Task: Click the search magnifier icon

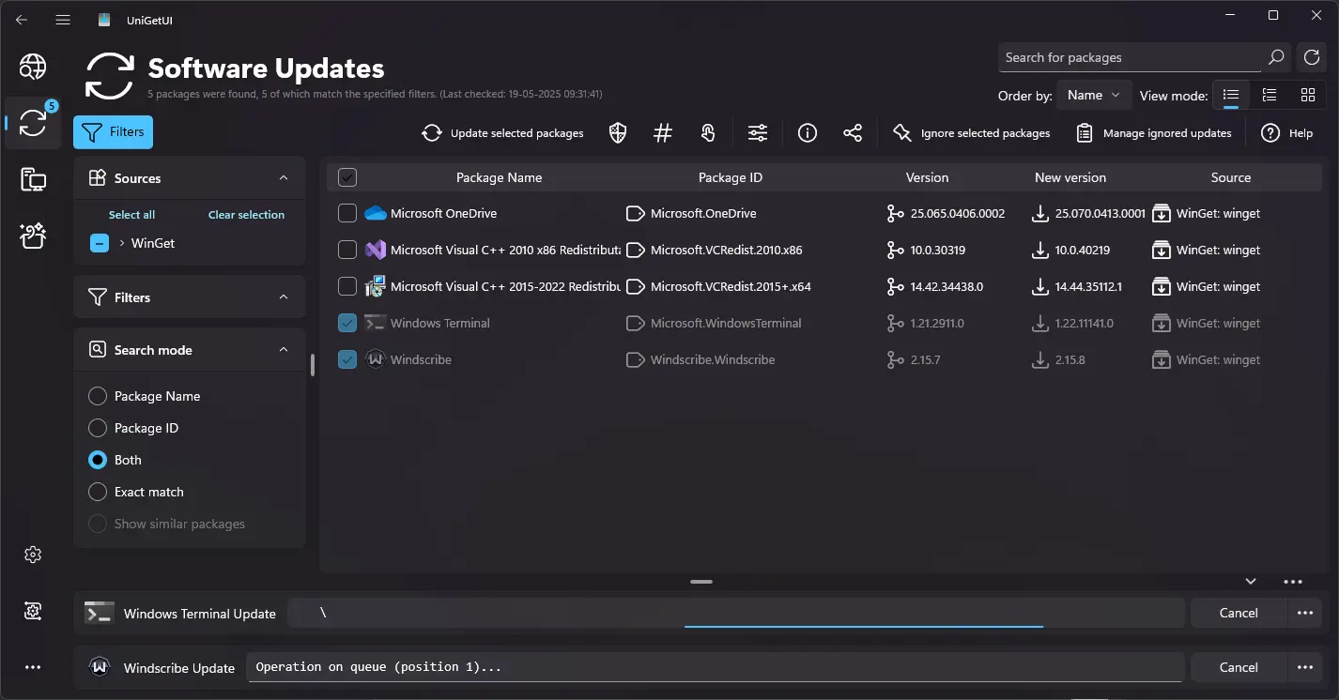Action: pyautogui.click(x=1275, y=57)
